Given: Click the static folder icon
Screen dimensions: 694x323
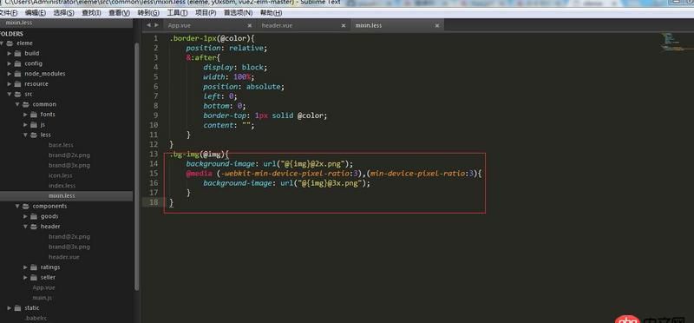Looking at the screenshot, I should coord(17,307).
